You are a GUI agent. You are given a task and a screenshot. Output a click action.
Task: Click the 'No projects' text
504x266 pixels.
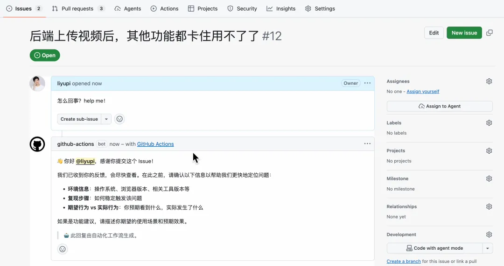point(399,161)
